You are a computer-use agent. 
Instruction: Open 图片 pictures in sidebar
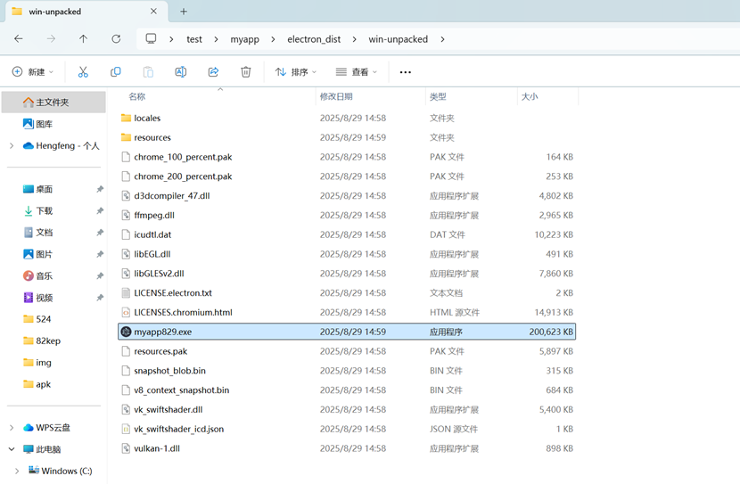pyautogui.click(x=37, y=254)
